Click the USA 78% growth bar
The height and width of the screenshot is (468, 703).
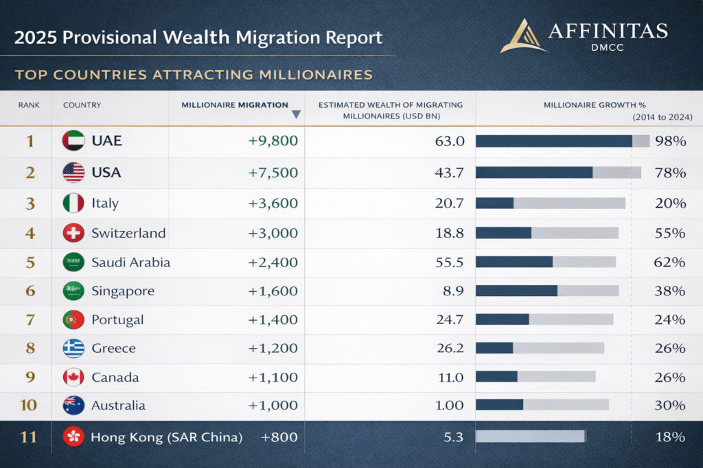[x=558, y=172]
